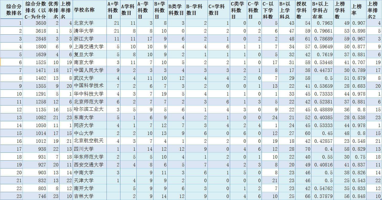This screenshot has height=200, width=382.
Task: Click the 四川大学 school name cell
Action: pos(90,149)
